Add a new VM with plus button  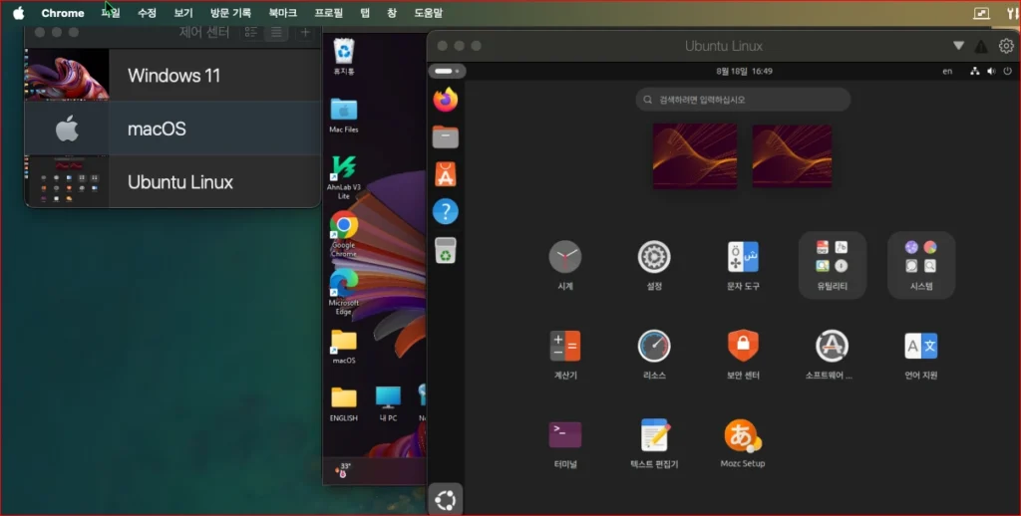pyautogui.click(x=305, y=32)
